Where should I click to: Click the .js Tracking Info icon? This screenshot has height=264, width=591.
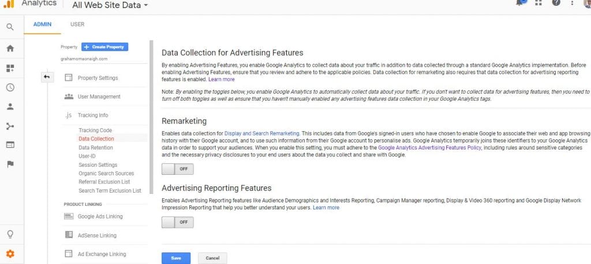pos(68,115)
